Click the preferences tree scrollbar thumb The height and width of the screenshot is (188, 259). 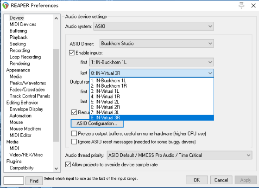56,95
